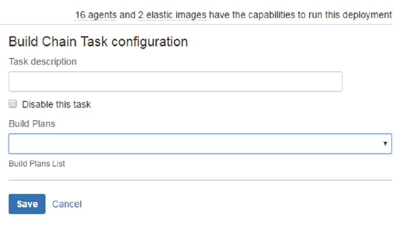Click the Build Chain Task configuration heading
Screen dimensions: 400x242
pos(98,41)
